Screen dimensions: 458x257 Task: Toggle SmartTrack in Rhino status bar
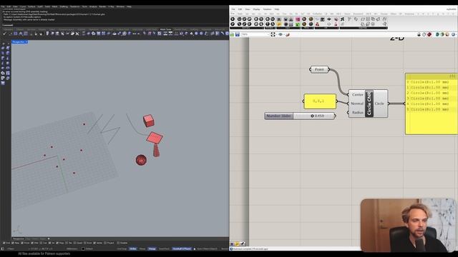point(164,249)
